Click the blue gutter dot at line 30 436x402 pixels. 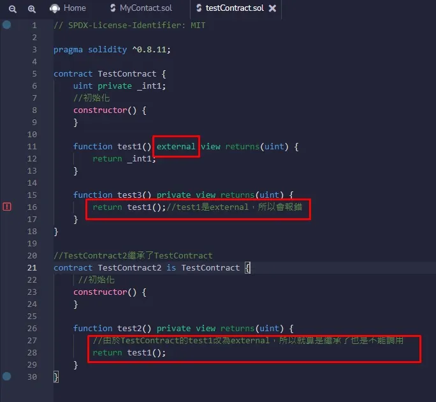(x=6, y=376)
